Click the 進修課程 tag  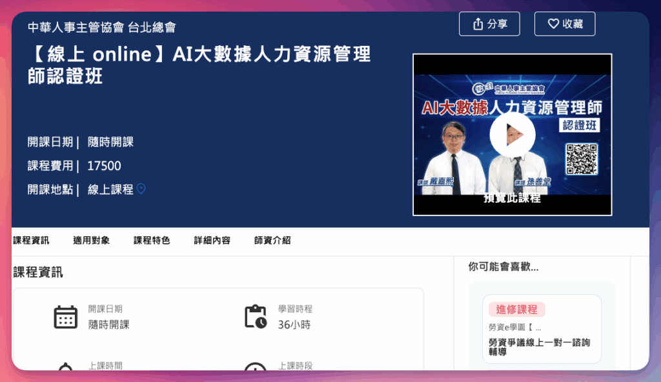517,310
